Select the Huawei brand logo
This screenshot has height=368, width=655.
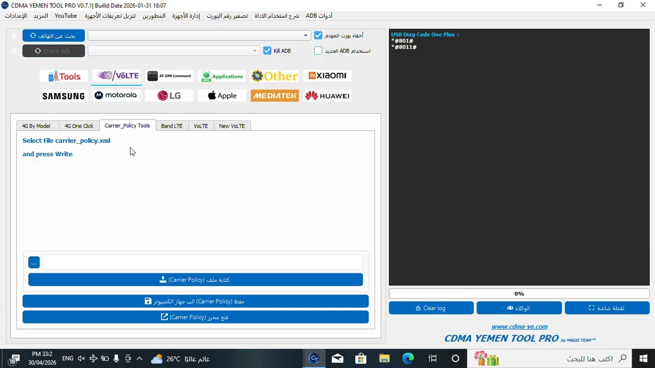click(x=327, y=96)
